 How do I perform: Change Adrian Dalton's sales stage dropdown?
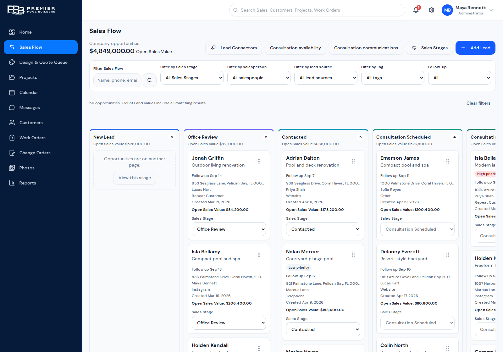[x=323, y=229]
